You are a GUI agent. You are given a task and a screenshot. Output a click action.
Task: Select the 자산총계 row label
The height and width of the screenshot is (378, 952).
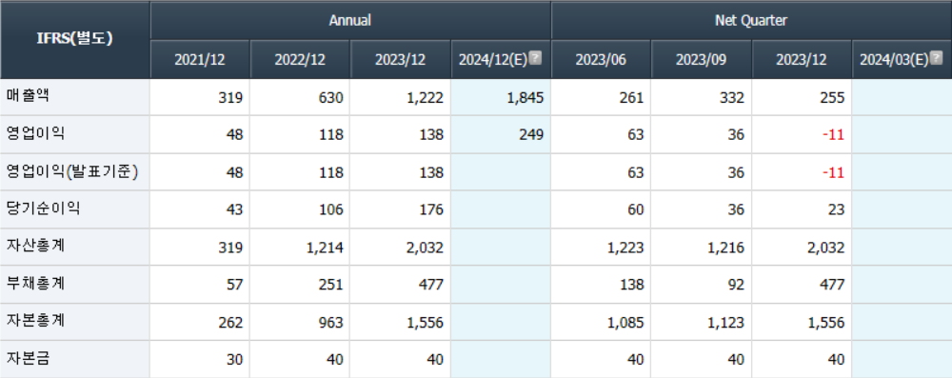coord(35,246)
